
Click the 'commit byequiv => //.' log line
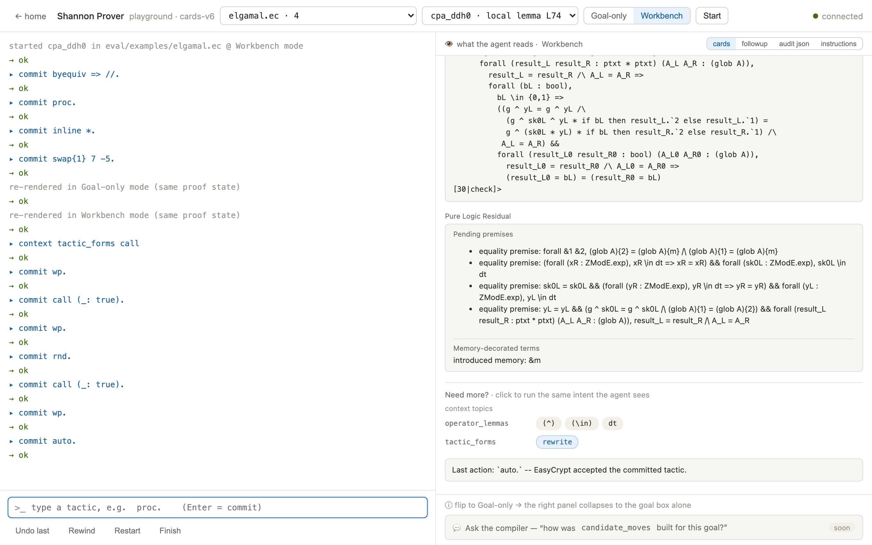click(x=64, y=74)
